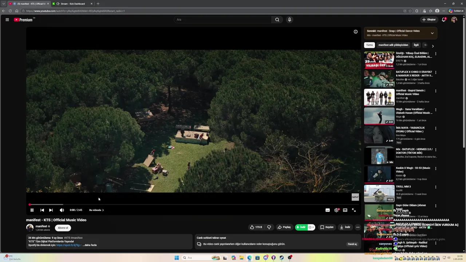Click the grey İndir download button
This screenshot has height=262, width=466.
[x=345, y=227]
